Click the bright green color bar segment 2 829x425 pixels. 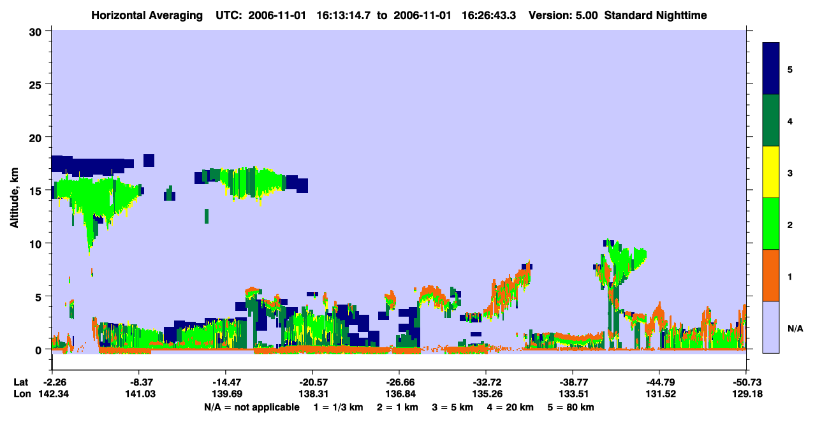click(771, 224)
